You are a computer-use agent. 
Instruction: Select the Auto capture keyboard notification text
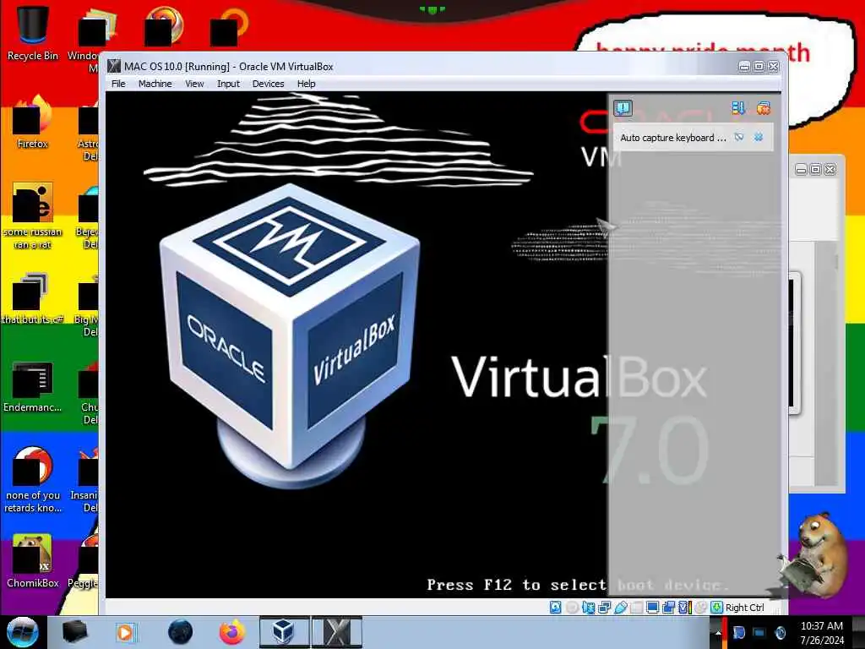pyautogui.click(x=673, y=138)
